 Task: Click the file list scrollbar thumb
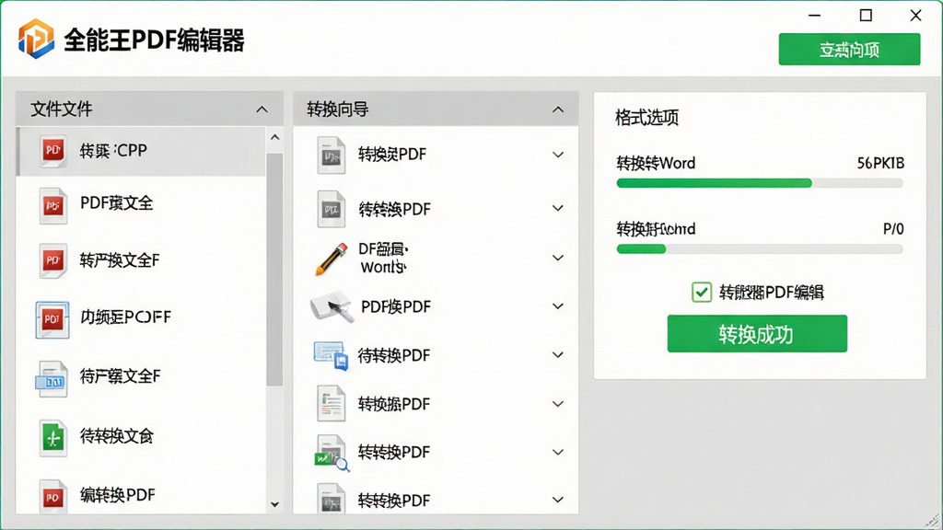tap(274, 270)
